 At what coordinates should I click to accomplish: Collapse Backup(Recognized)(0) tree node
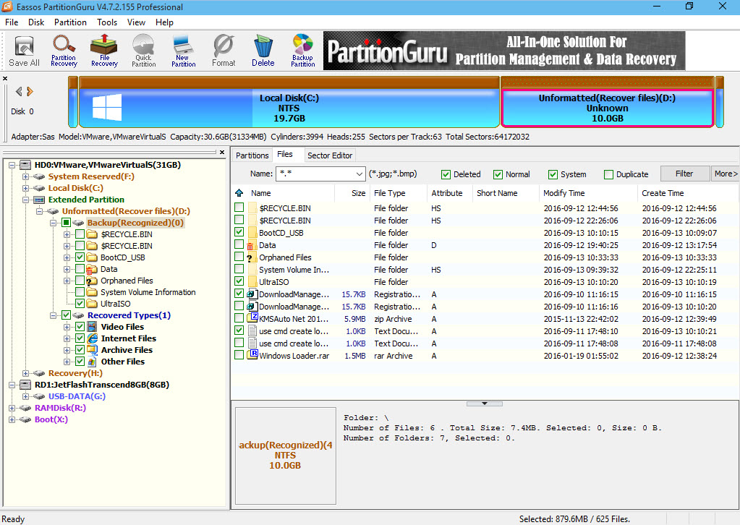pos(54,223)
